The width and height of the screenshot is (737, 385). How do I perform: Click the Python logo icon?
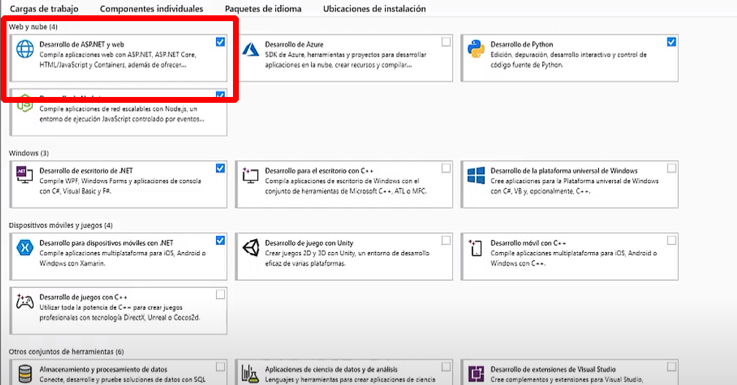tap(476, 49)
